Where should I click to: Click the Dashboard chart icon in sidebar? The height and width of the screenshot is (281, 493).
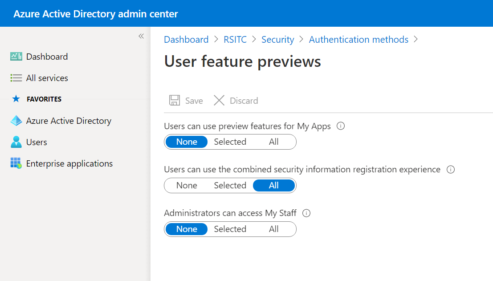tap(16, 57)
